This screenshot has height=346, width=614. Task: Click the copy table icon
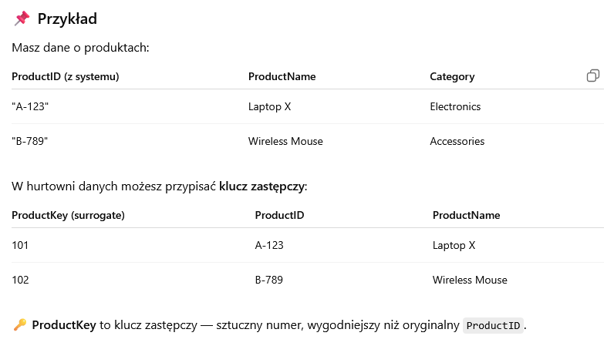(x=593, y=76)
